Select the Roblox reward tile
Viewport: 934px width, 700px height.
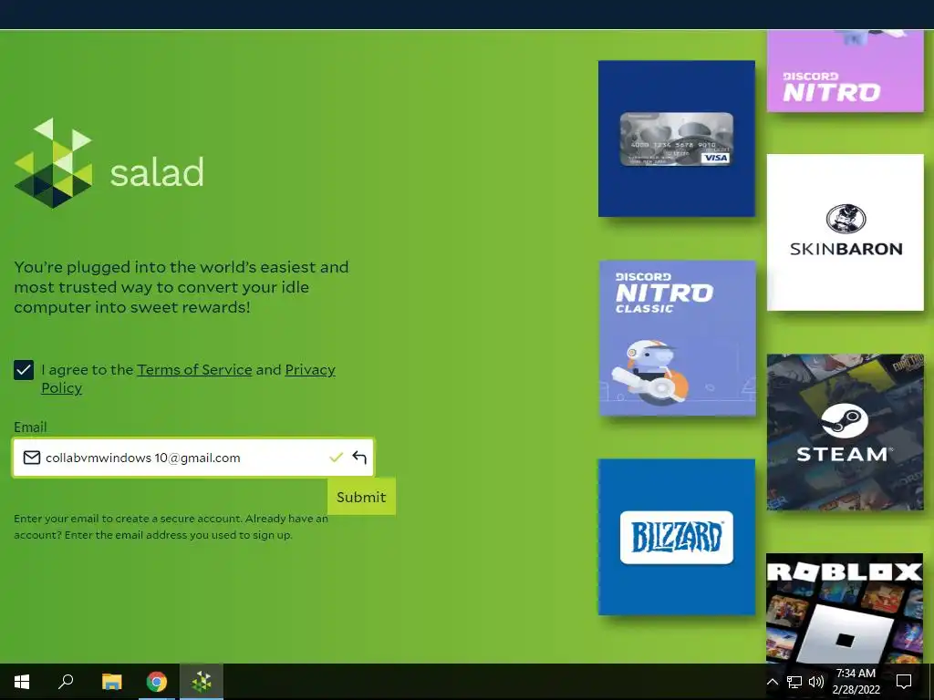845,608
